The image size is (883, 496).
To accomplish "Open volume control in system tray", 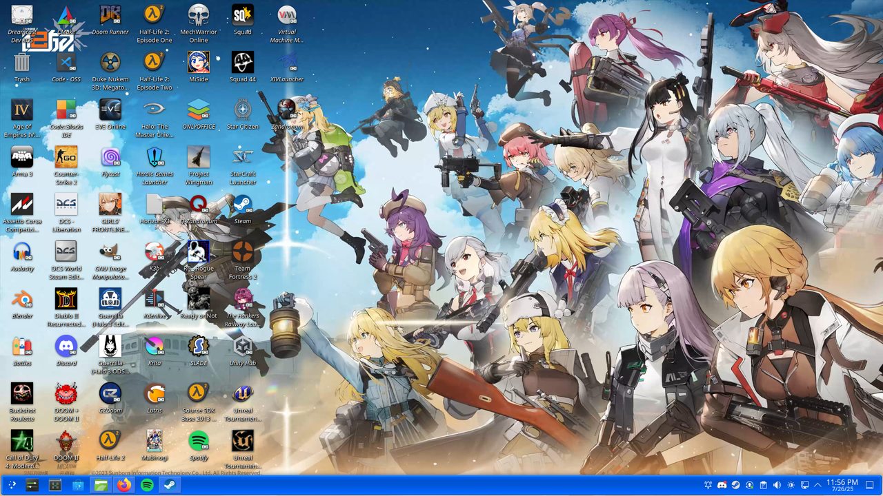I will (x=777, y=486).
